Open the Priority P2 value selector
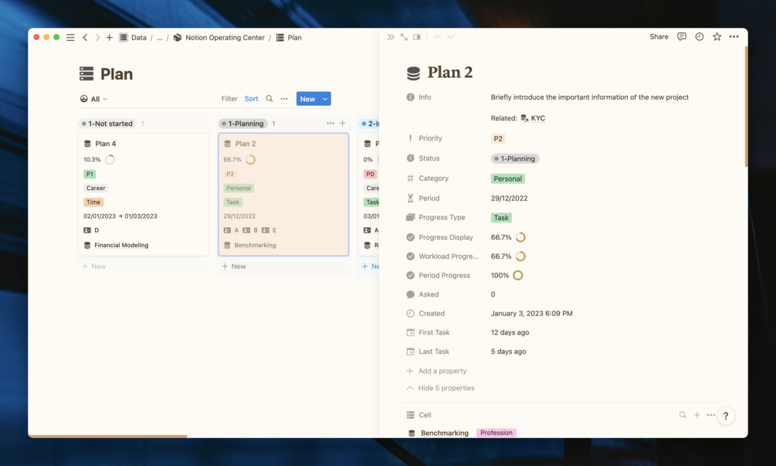Screen dimensions: 776x466 click(498, 138)
